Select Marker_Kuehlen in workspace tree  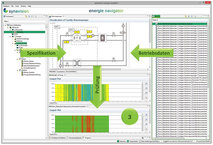point(29,72)
